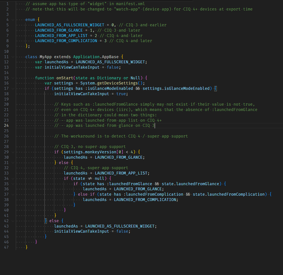Click line number 47 in the gutter
The height and width of the screenshot is (275, 283).
(6, 247)
